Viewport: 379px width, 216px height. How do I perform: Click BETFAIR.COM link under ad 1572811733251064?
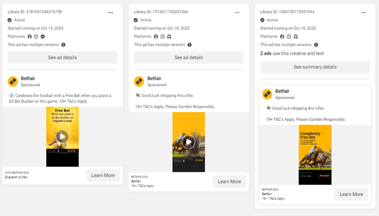[x=139, y=177]
